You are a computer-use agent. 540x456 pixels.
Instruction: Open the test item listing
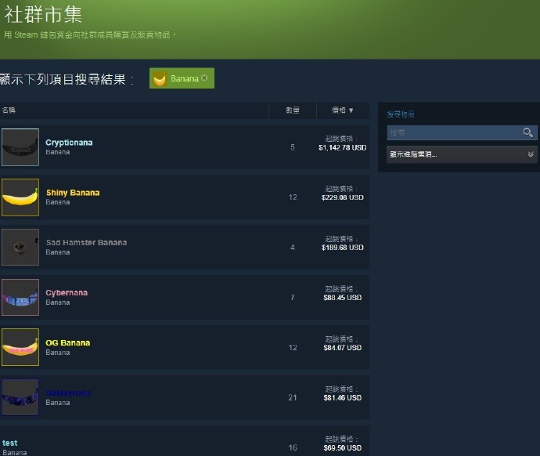(x=10, y=443)
